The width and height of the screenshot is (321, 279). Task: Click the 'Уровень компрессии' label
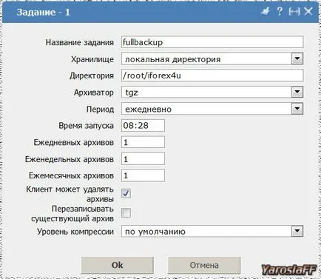click(x=75, y=232)
